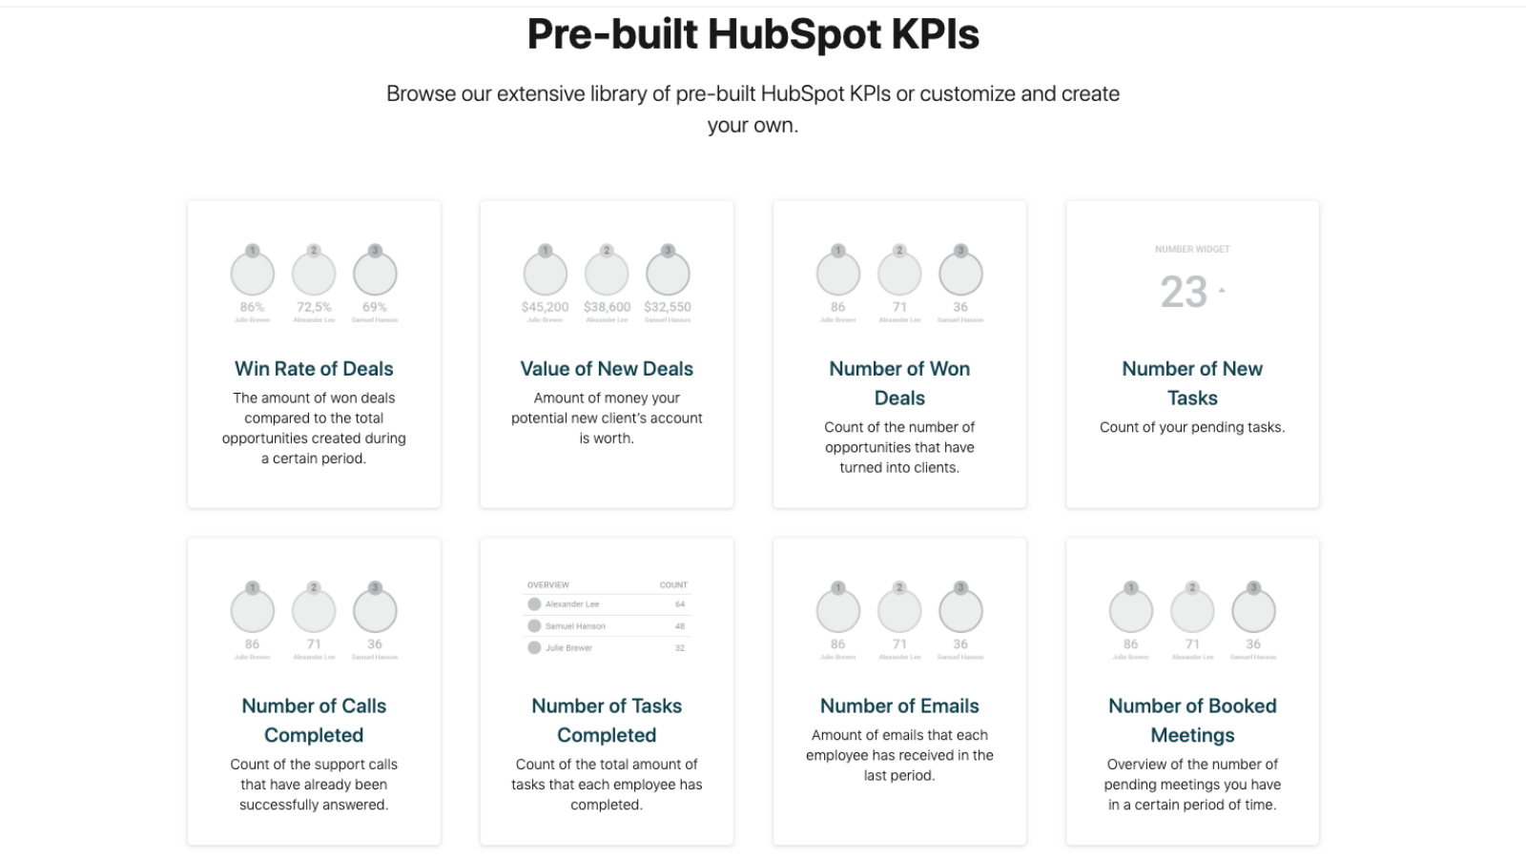Click the avatar circle showing 86 in Number of Emails card
The height and width of the screenshot is (858, 1526).
[x=837, y=611]
